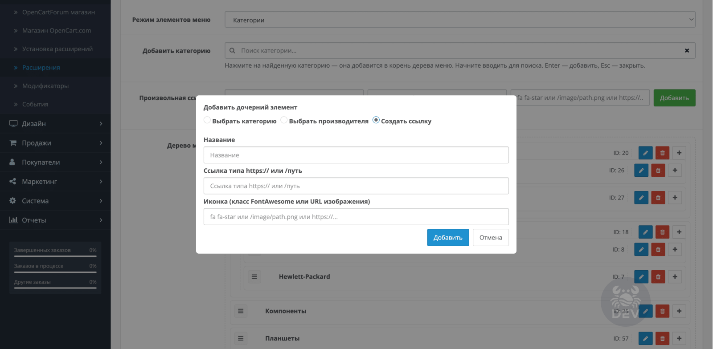Expand the Система sidebar menu
The height and width of the screenshot is (349, 713).
(x=55, y=201)
